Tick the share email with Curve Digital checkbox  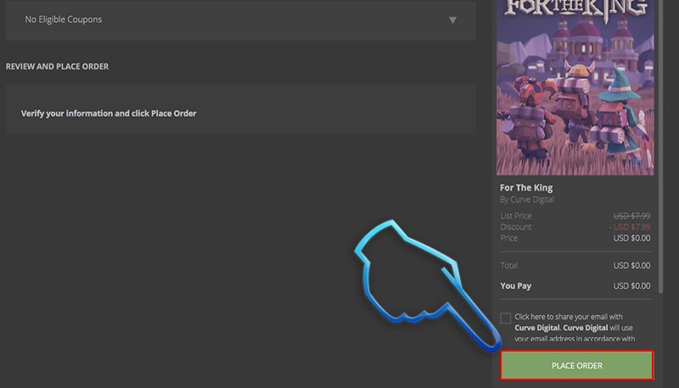(x=506, y=318)
